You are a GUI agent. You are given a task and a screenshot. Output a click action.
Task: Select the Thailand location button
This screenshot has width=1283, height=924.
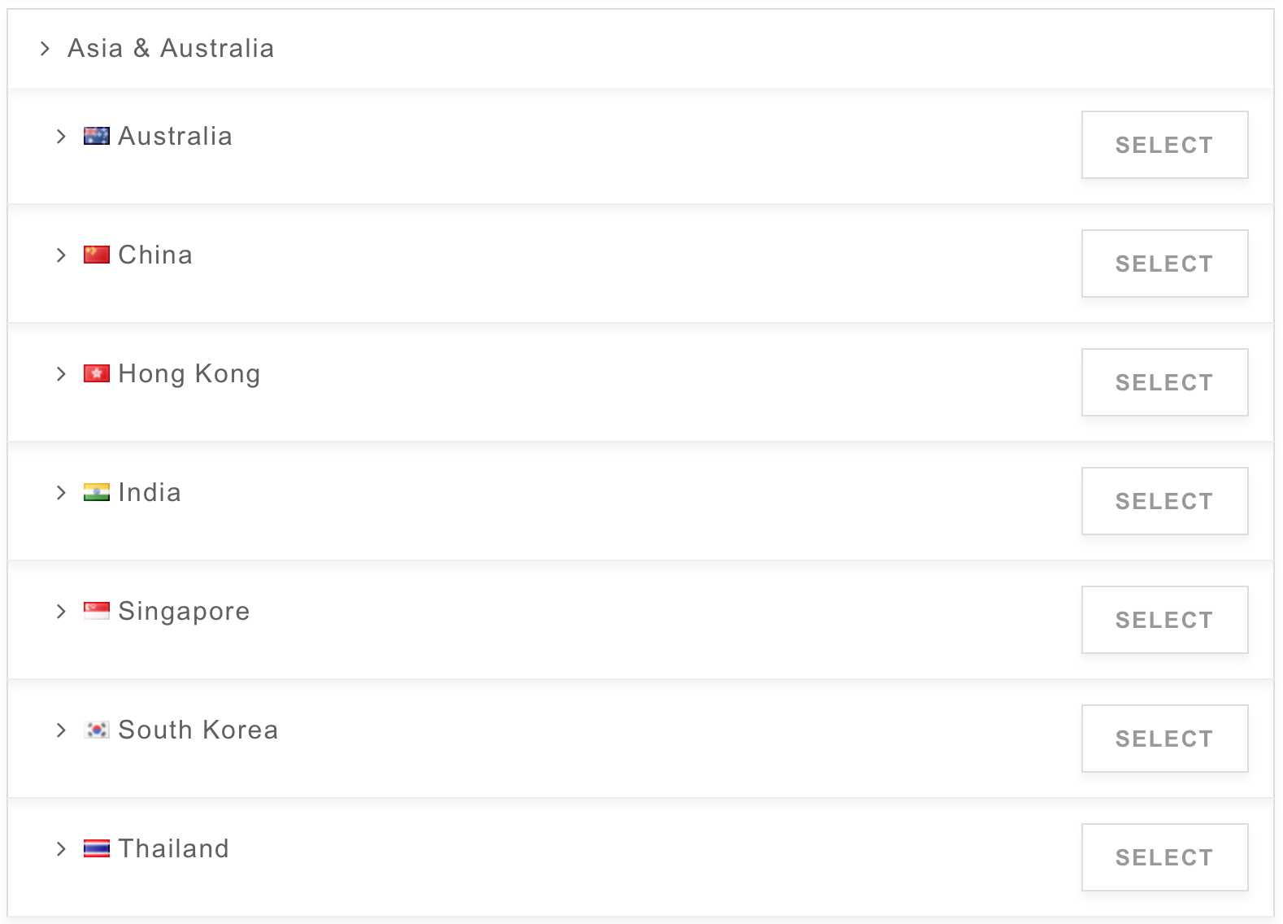pyautogui.click(x=1164, y=857)
